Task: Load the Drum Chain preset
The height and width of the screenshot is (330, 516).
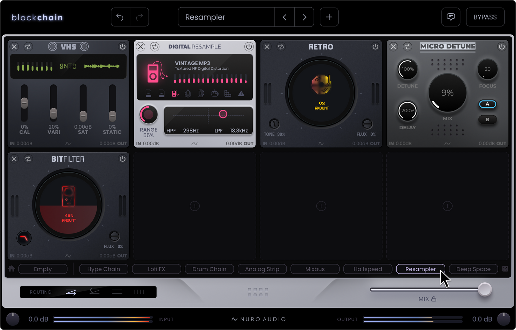Action: point(209,269)
